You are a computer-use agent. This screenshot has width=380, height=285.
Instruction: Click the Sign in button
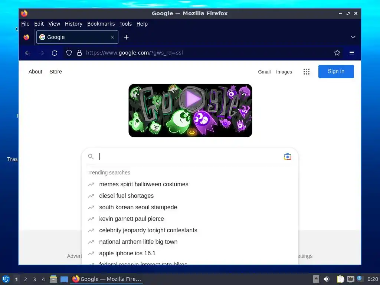point(336,72)
